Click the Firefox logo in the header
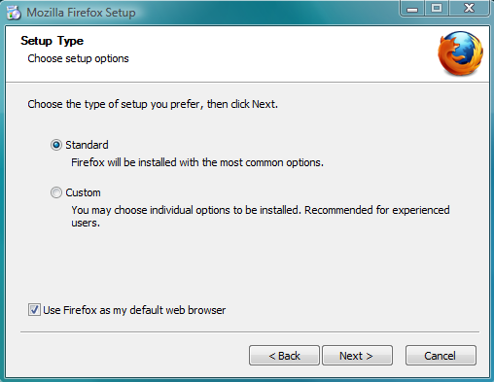The height and width of the screenshot is (382, 494). coord(460,53)
